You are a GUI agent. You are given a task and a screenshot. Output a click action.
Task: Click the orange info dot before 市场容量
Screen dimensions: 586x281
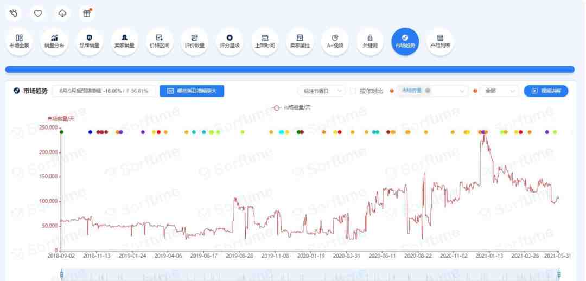(x=392, y=91)
